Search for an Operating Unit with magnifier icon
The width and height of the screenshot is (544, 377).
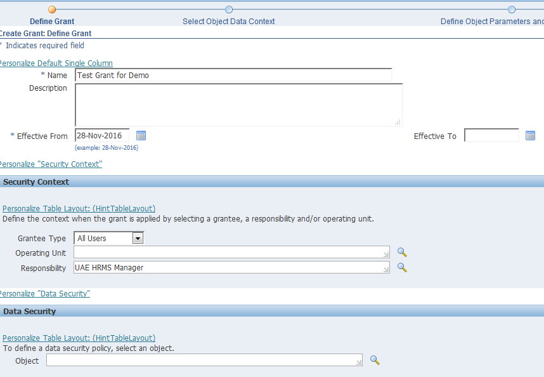(x=402, y=253)
